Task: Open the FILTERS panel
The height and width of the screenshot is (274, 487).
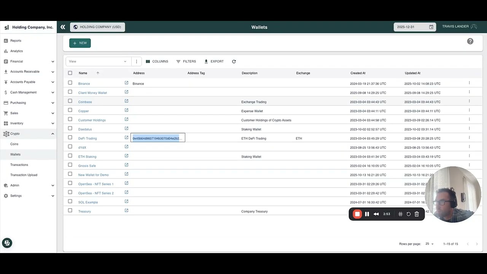Action: coord(186,61)
